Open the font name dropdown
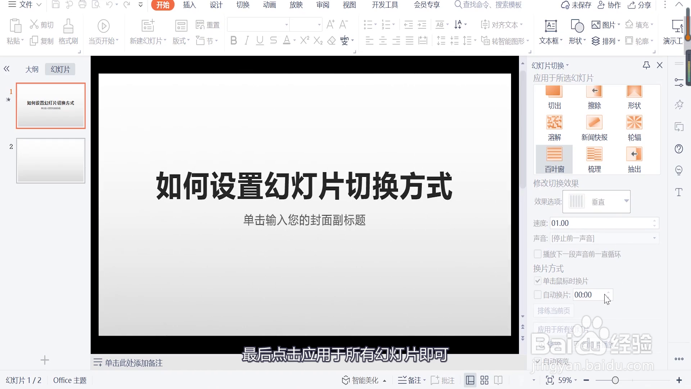Screen dimensions: 691x389 pos(286,25)
